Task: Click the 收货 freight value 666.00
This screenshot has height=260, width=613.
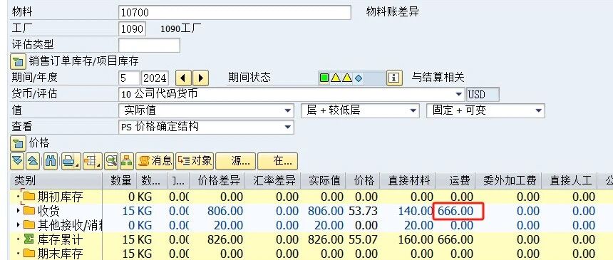Action: pos(456,211)
